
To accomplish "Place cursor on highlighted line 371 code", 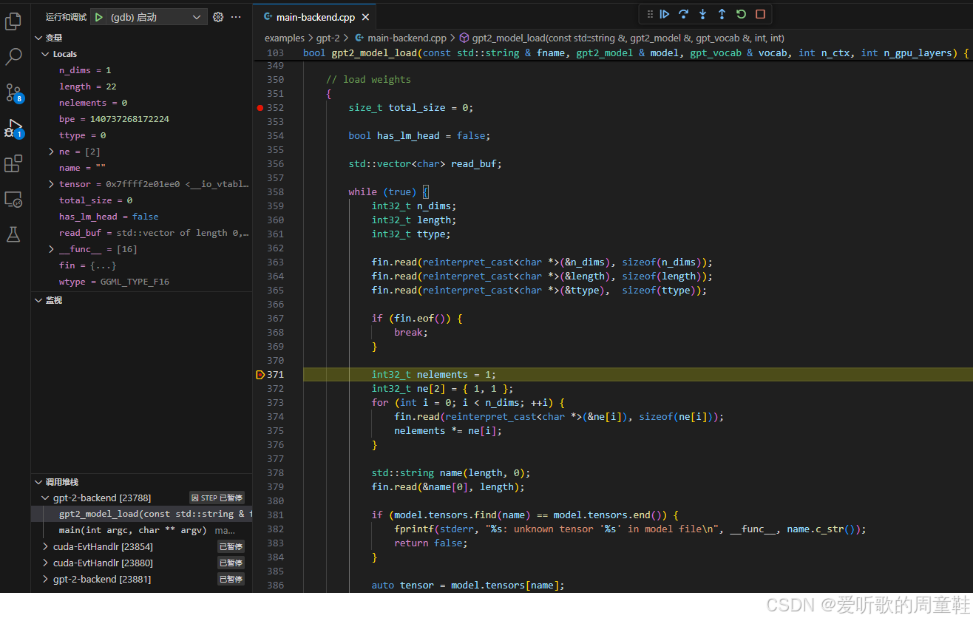I will tap(434, 375).
